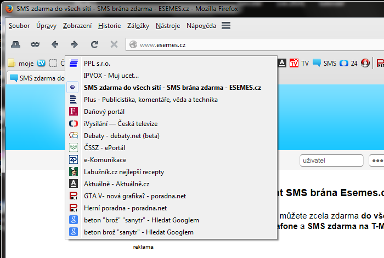Image resolution: width=384 pixels, height=258 pixels.
Task: Go to 'Aktuálně - Aktuálně.cz' entry
Action: (x=171, y=184)
